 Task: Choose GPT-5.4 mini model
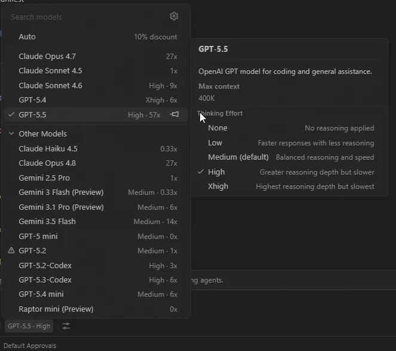point(96,294)
